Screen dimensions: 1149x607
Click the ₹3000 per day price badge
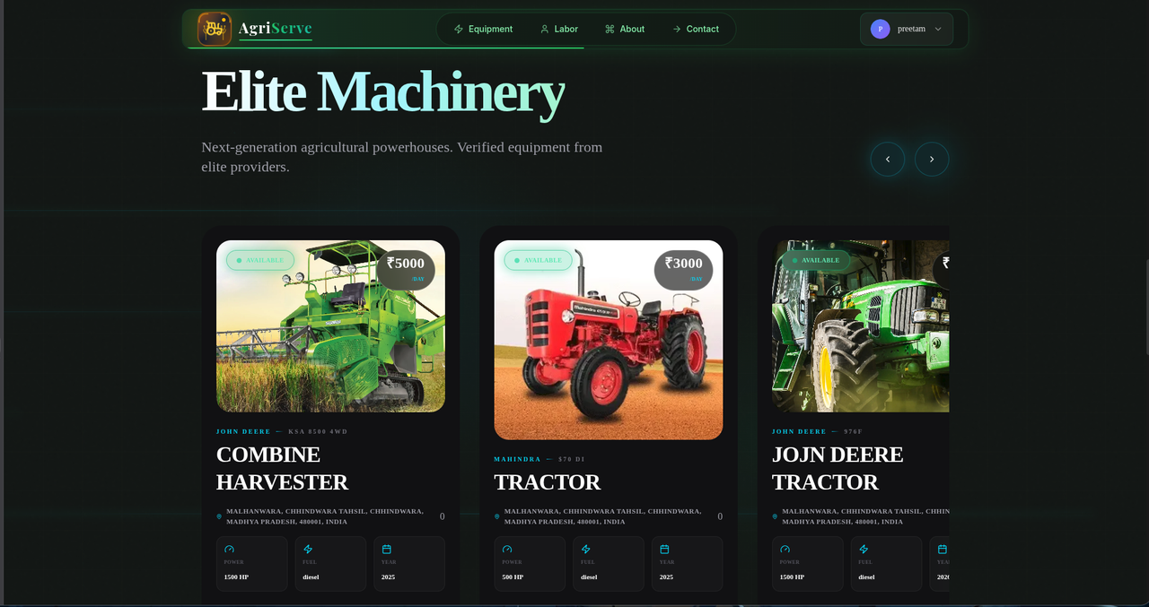click(683, 270)
